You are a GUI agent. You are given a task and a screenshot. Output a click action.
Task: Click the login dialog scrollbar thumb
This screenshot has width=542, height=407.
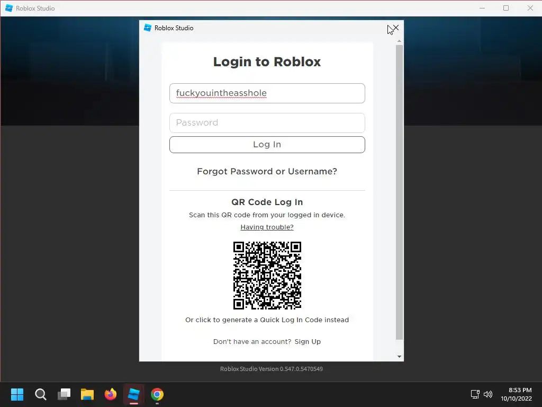[x=399, y=192]
